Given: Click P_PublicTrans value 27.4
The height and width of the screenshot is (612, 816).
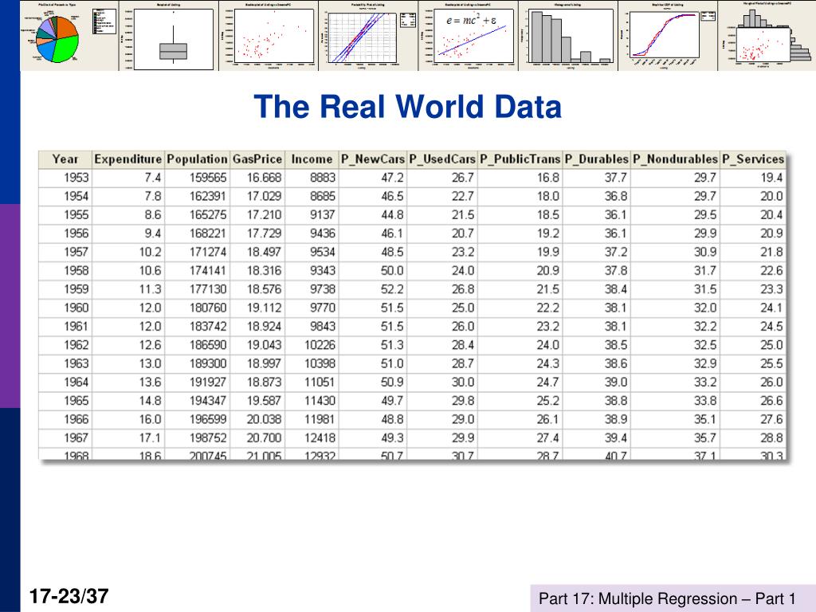Looking at the screenshot, I should (548, 438).
